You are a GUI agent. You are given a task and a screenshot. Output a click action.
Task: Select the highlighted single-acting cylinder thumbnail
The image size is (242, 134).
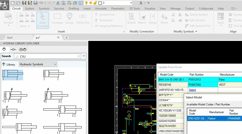click(x=13, y=75)
